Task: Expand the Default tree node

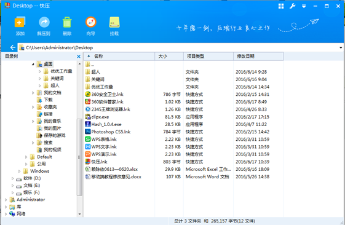Action: click(x=26, y=157)
